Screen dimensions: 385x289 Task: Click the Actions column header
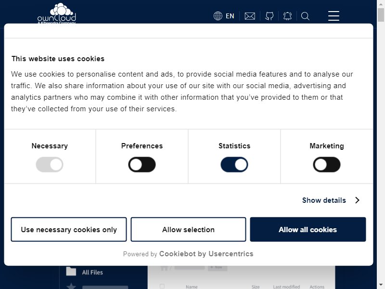[x=317, y=287]
